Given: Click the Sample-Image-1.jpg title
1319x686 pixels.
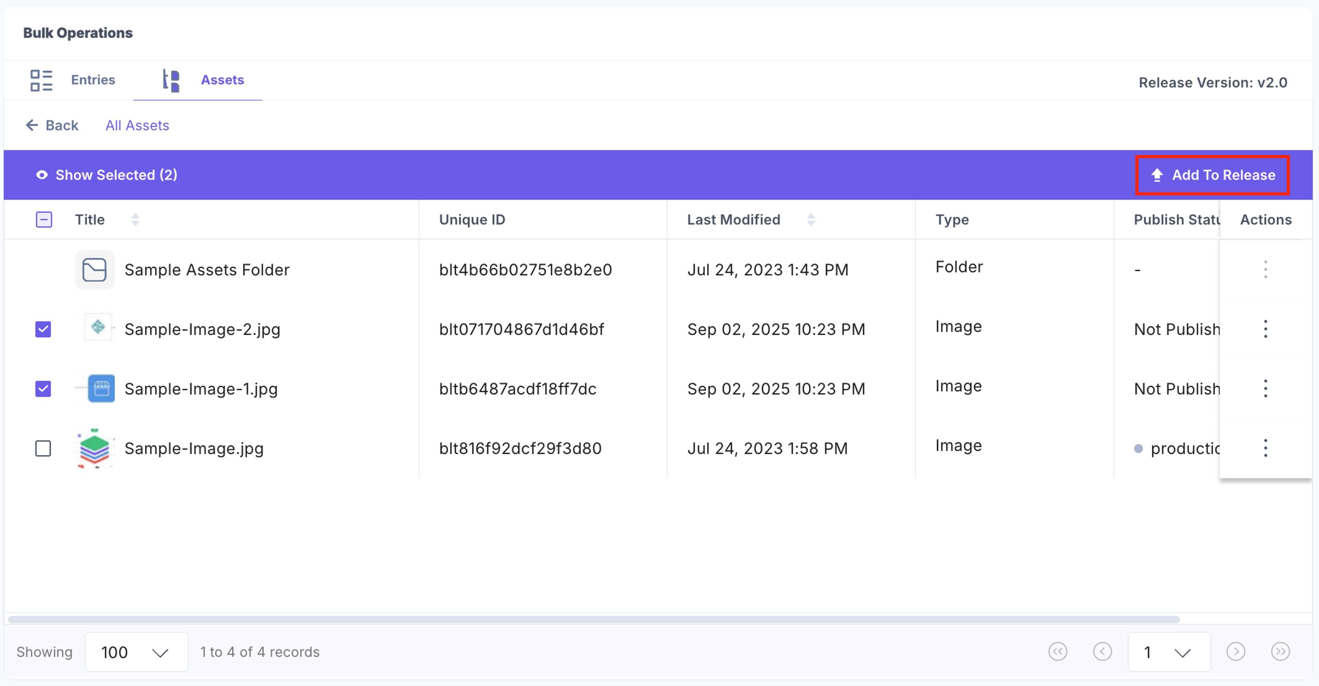Looking at the screenshot, I should pos(201,389).
